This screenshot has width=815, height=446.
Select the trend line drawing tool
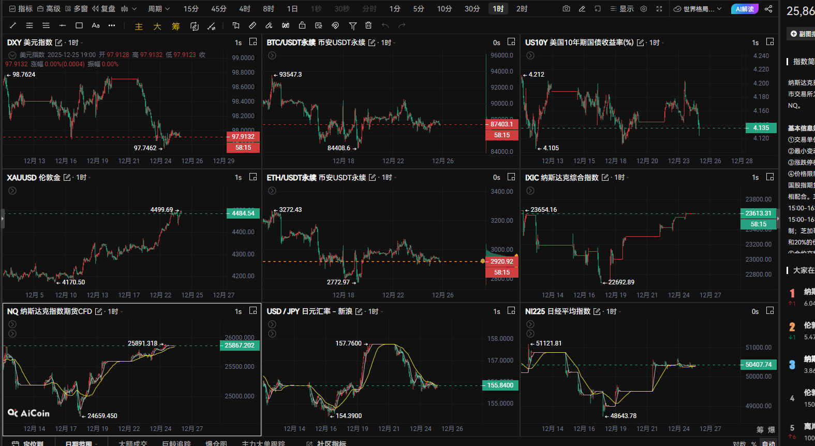(13, 25)
